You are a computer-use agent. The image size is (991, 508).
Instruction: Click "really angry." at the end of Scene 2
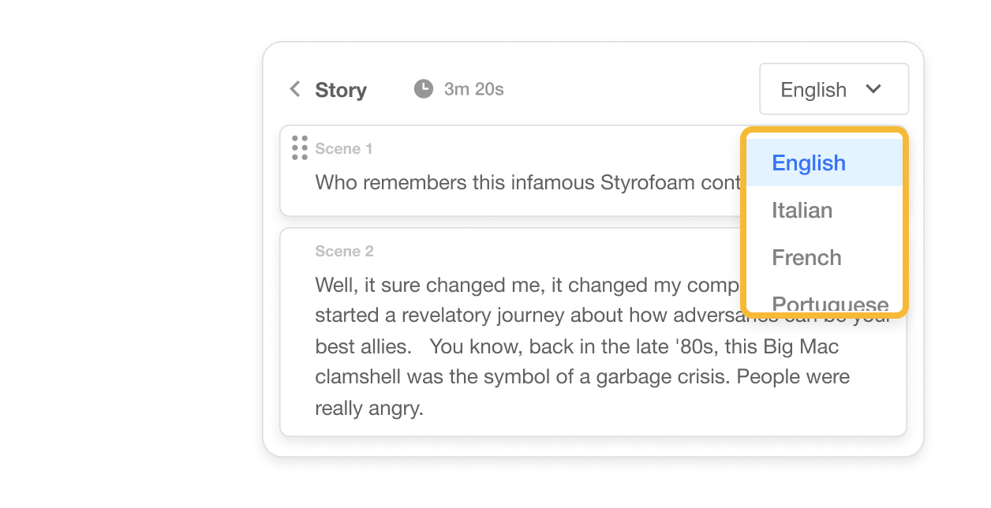[369, 409]
